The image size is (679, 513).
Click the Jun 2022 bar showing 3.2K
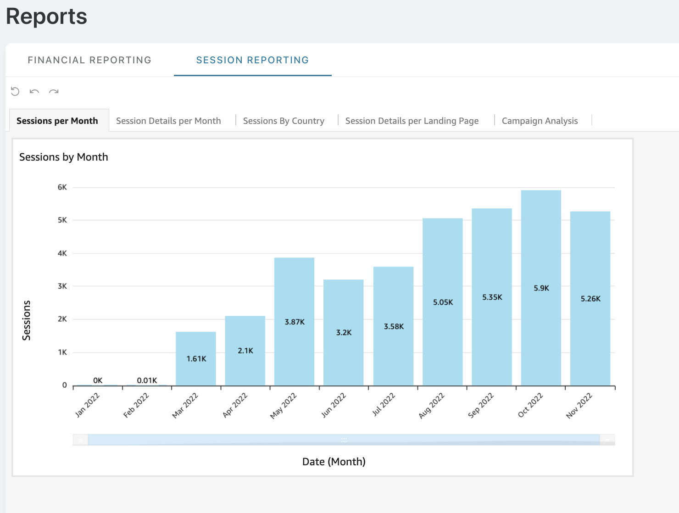tap(344, 332)
